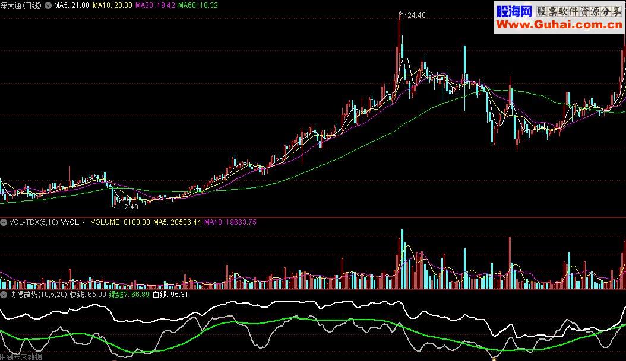The height and width of the screenshot is (361, 626).
Task: Click the 绿线?: 66.89 value
Action: [129, 295]
